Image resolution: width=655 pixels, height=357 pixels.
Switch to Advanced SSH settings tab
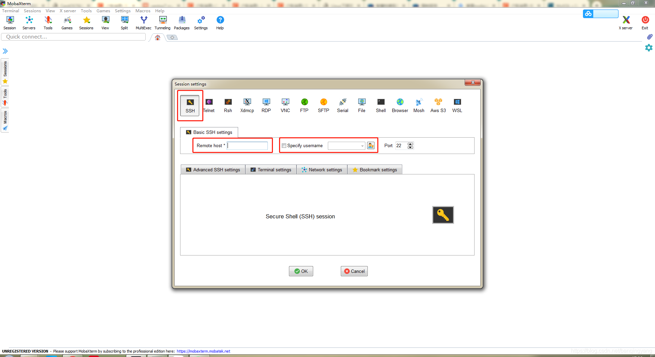(x=213, y=170)
